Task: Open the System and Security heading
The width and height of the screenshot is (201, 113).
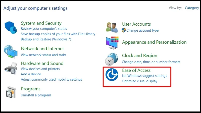Action: click(41, 23)
